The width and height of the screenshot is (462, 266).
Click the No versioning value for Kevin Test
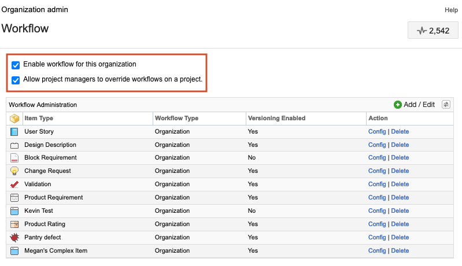pyautogui.click(x=252, y=210)
